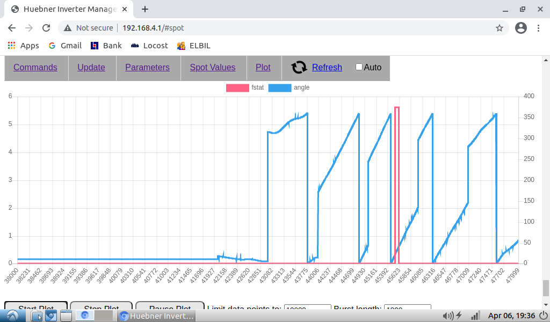Image resolution: width=550 pixels, height=322 pixels.
Task: Open the Chrome profile avatar icon
Action: (520, 28)
